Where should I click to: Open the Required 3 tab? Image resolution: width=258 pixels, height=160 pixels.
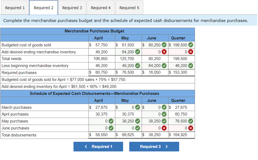point(72,8)
